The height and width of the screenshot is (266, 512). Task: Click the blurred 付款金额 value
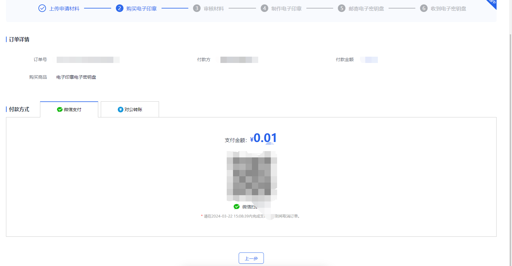369,60
